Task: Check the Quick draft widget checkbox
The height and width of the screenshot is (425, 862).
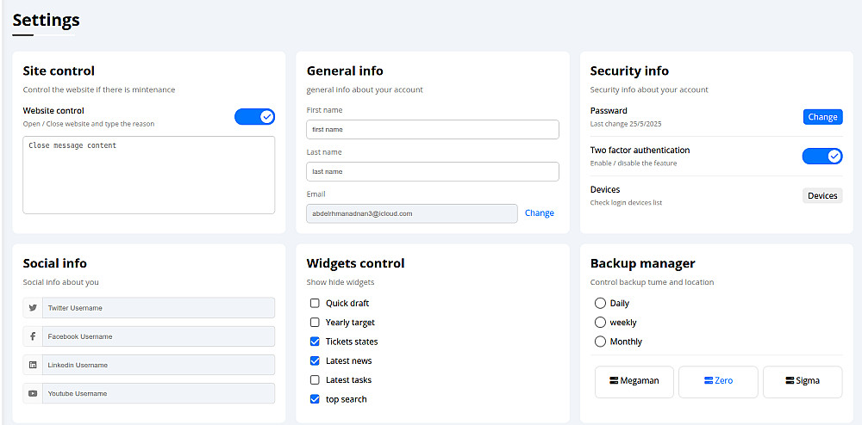Action: tap(315, 303)
